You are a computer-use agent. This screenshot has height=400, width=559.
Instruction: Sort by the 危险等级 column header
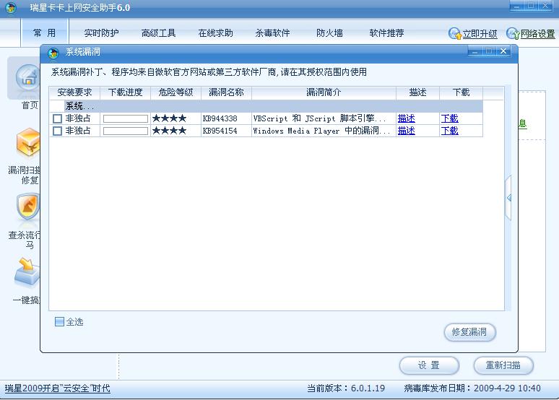[x=175, y=92]
